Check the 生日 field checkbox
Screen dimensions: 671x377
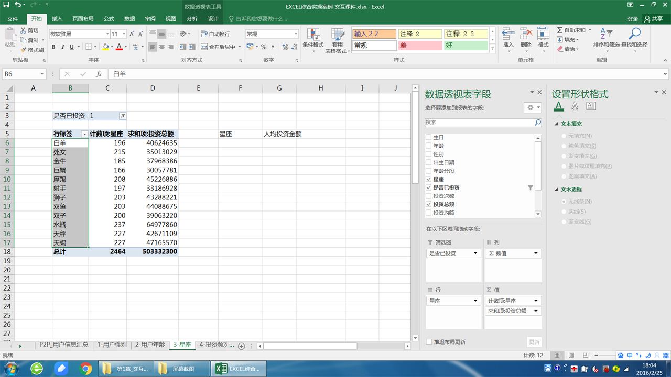coord(429,137)
